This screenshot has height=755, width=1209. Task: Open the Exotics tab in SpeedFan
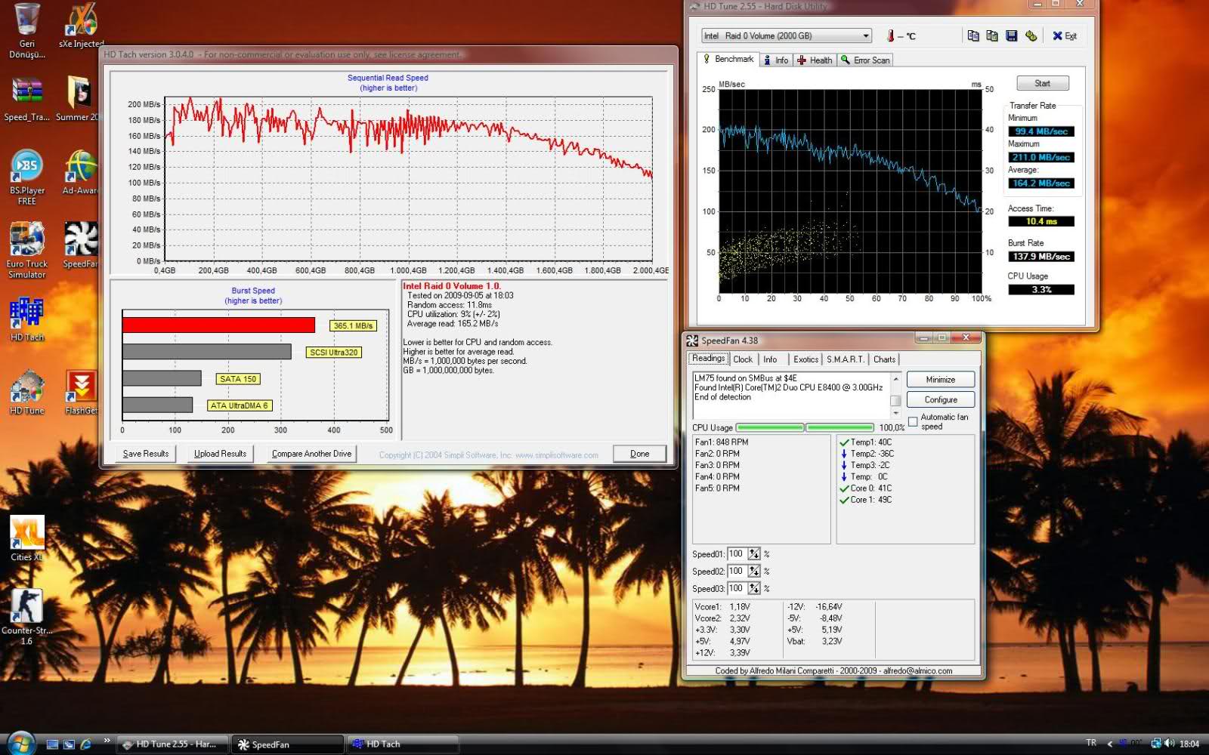pyautogui.click(x=805, y=359)
